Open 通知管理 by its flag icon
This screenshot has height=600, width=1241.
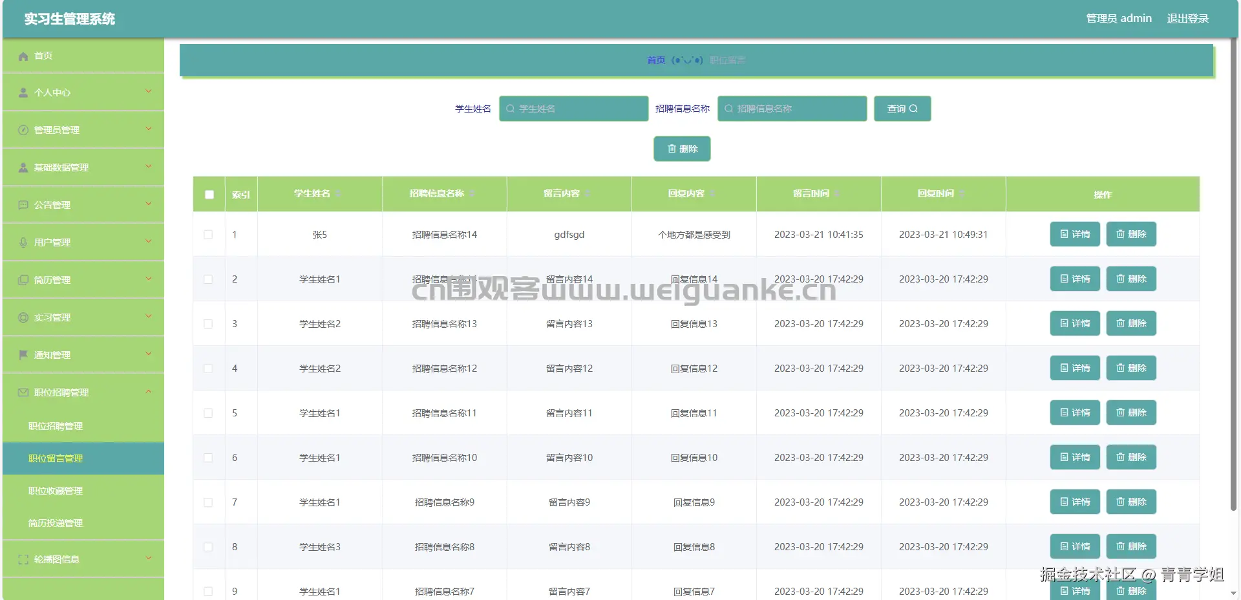coord(23,355)
